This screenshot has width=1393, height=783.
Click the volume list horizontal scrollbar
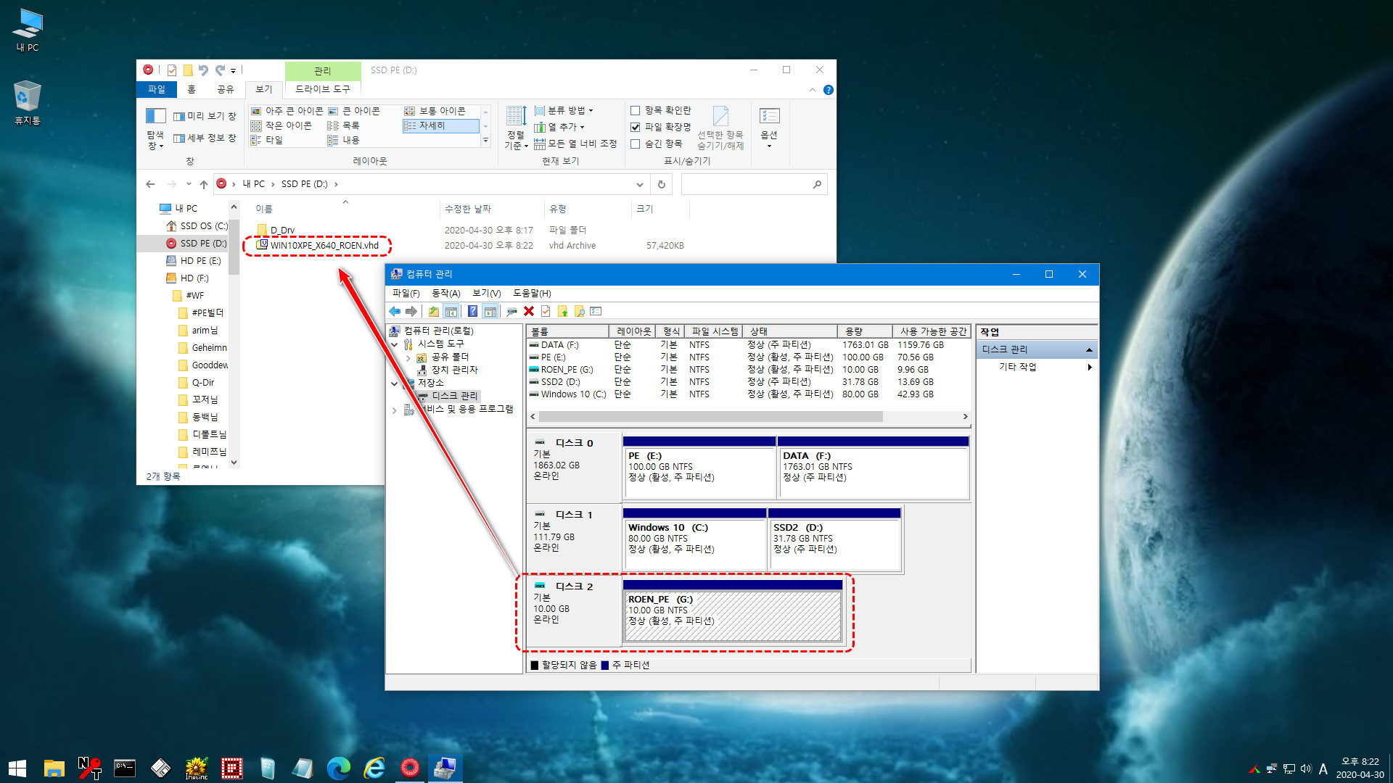[x=711, y=417]
